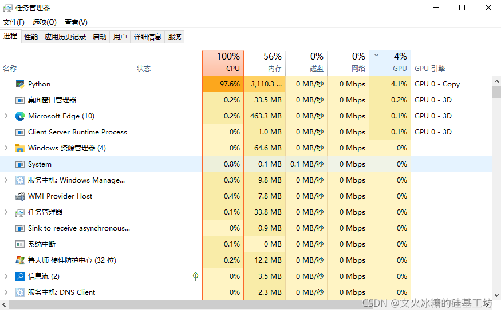Open the 查看(V) menu
This screenshot has height=313, width=501.
(76, 22)
